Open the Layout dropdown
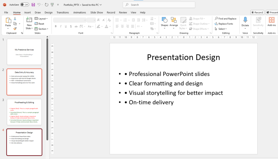 click(x=41, y=19)
